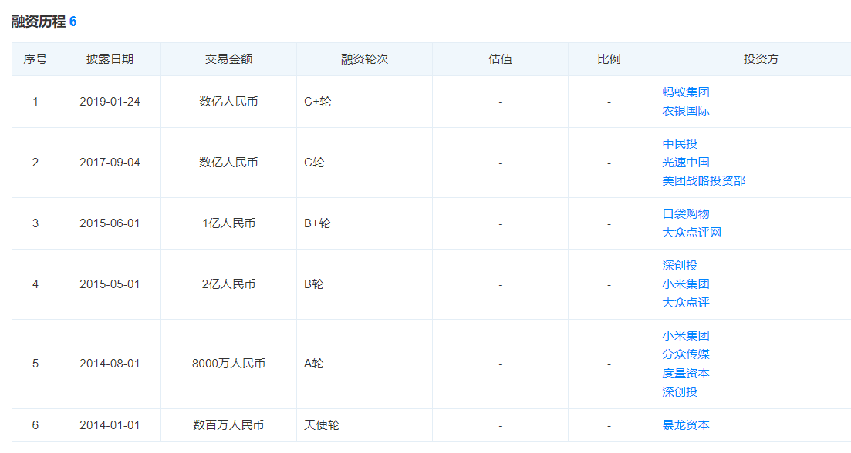Open the 农银国际 investor link
This screenshot has width=851, height=453.
685,110
